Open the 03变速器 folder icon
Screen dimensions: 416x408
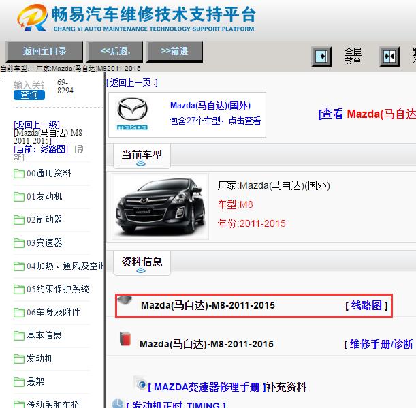[x=19, y=243]
